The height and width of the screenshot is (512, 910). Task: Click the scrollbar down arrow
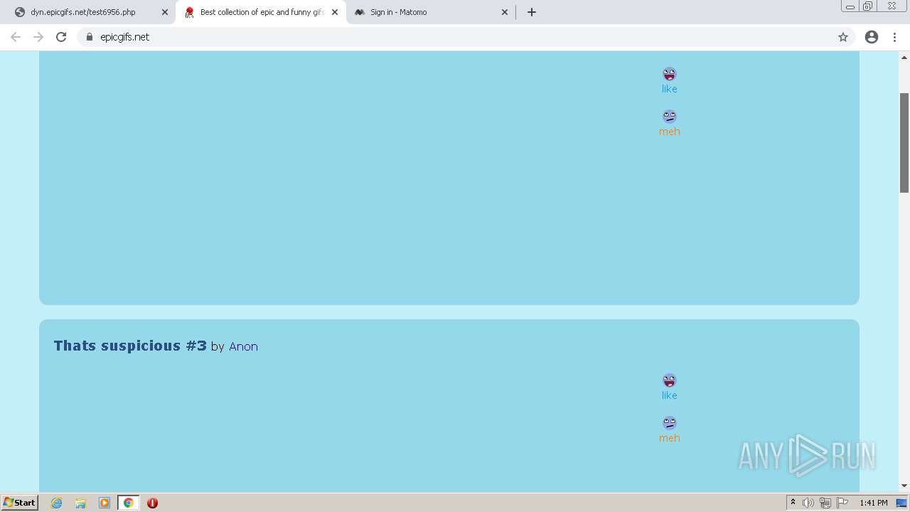[x=904, y=486]
